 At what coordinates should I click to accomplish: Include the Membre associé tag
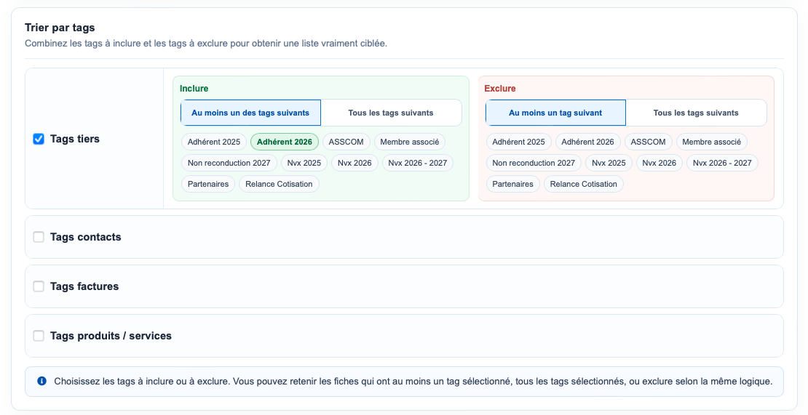[x=410, y=142]
